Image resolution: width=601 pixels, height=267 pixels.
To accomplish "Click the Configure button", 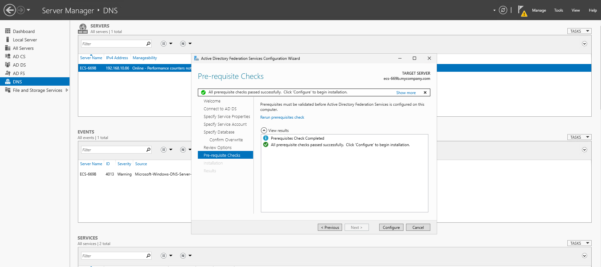I will [x=391, y=227].
